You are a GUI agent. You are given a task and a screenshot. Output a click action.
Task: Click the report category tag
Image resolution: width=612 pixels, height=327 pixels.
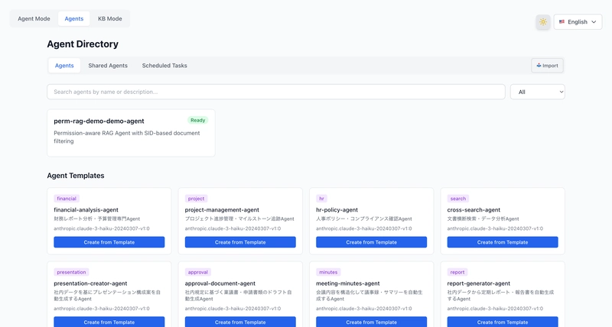coord(457,272)
